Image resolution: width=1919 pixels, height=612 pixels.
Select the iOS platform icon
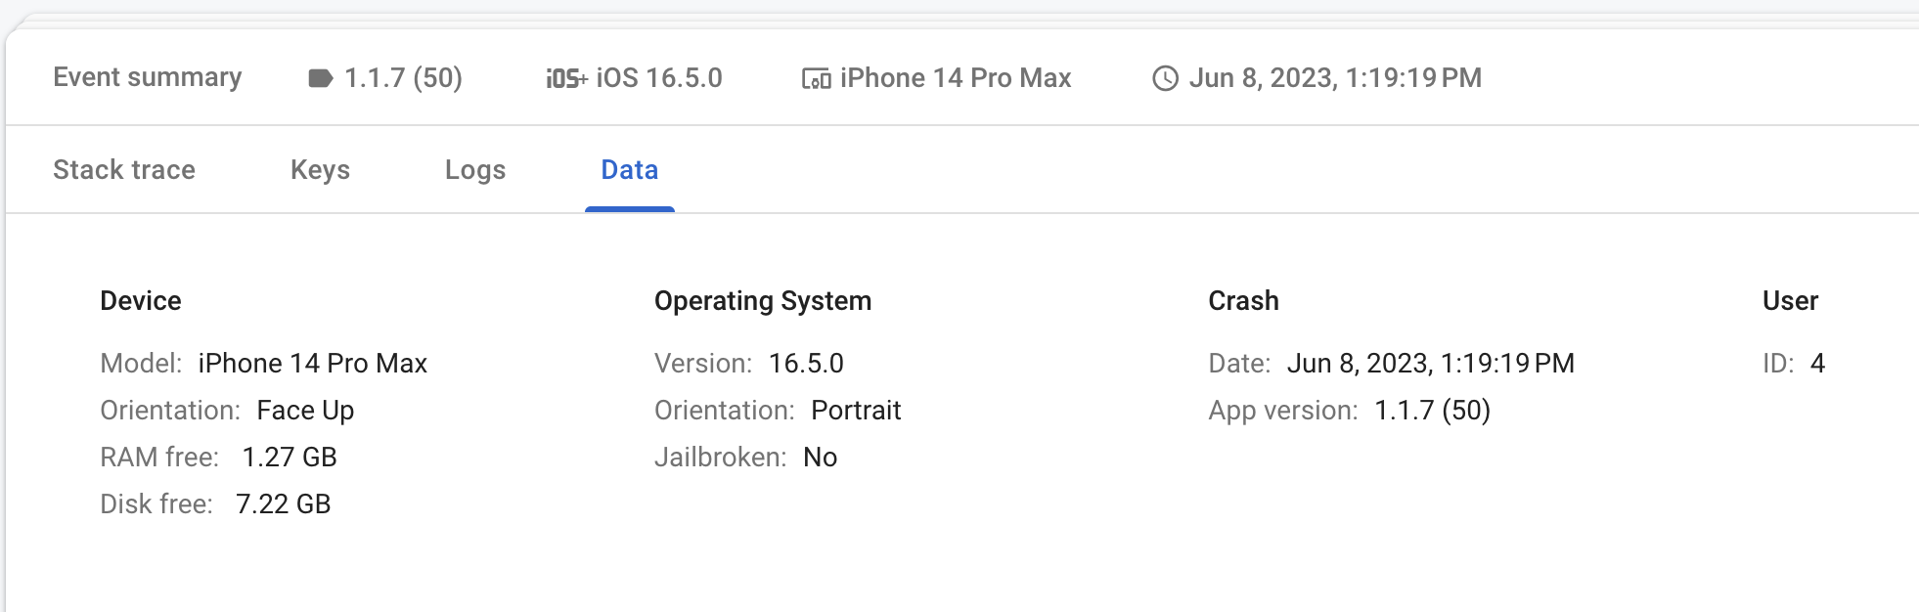(564, 77)
